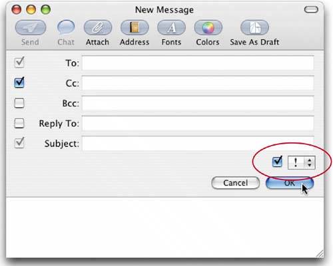Click the Cancel button
Screen dimensions: 333x266
(236, 183)
